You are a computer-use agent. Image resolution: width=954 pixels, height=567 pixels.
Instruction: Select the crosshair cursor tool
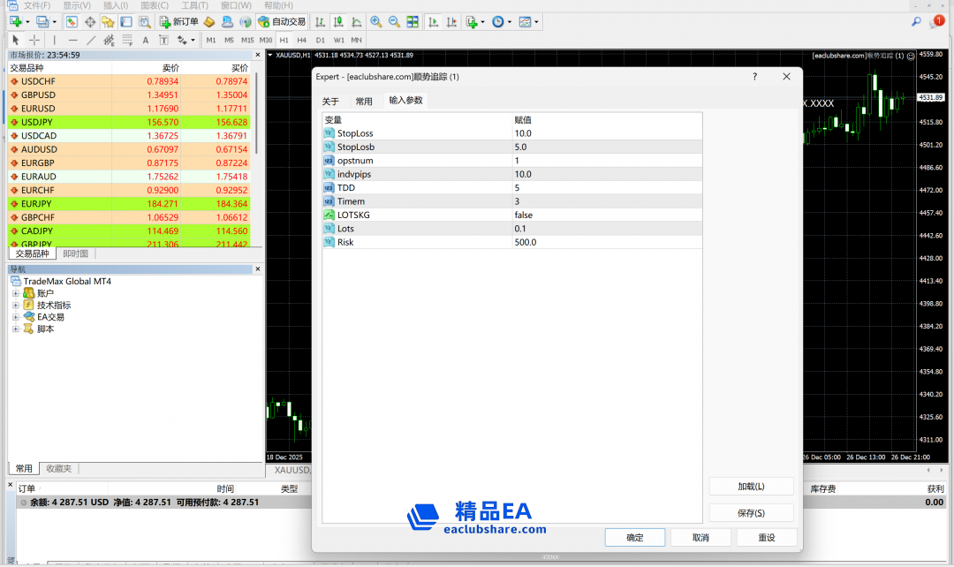pyautogui.click(x=34, y=40)
